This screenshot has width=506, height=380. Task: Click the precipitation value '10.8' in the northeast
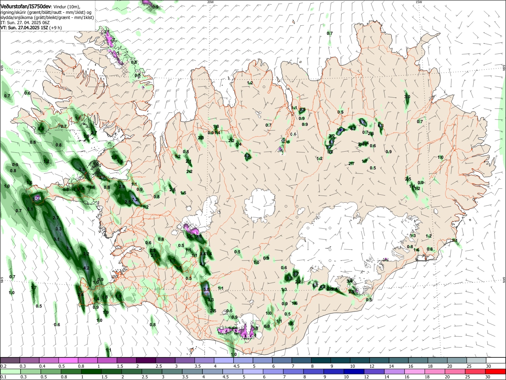coord(341,129)
